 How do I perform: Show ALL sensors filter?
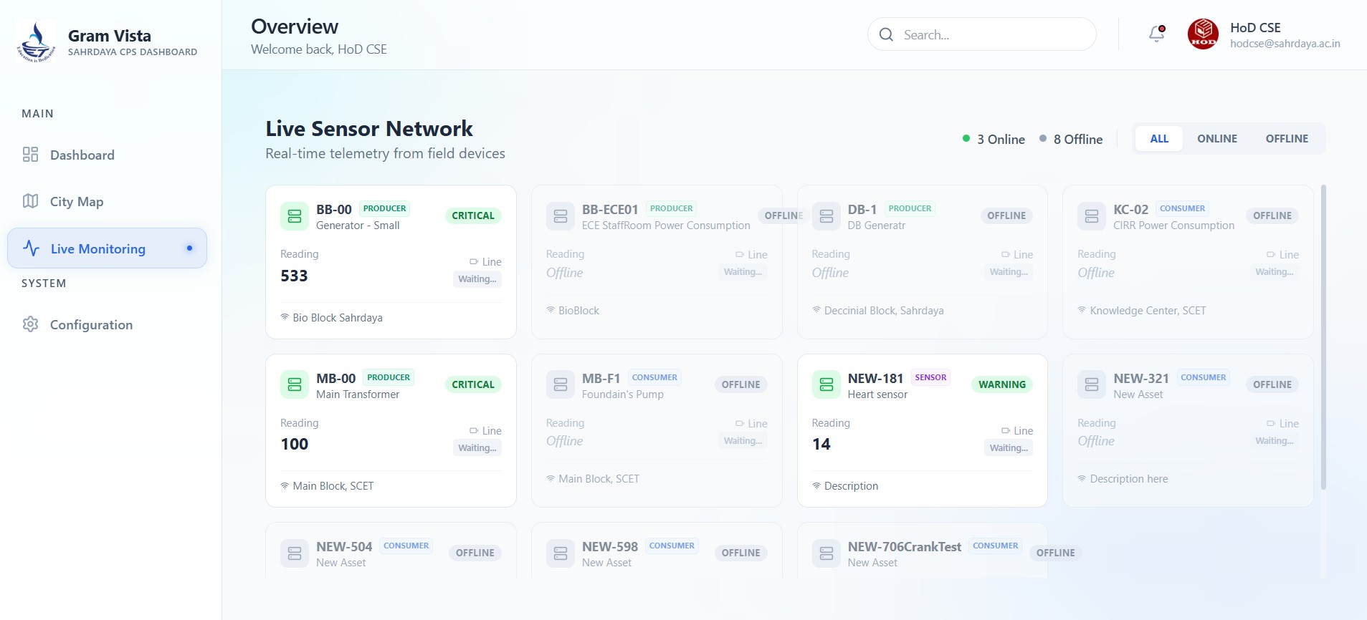[x=1159, y=139]
